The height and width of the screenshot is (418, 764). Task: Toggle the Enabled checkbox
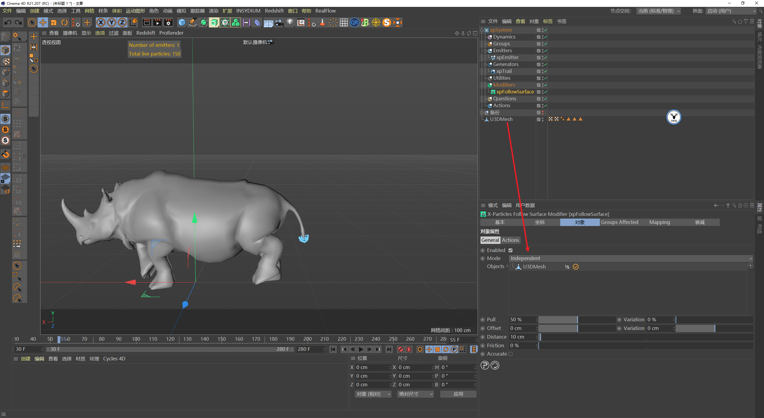(x=511, y=250)
